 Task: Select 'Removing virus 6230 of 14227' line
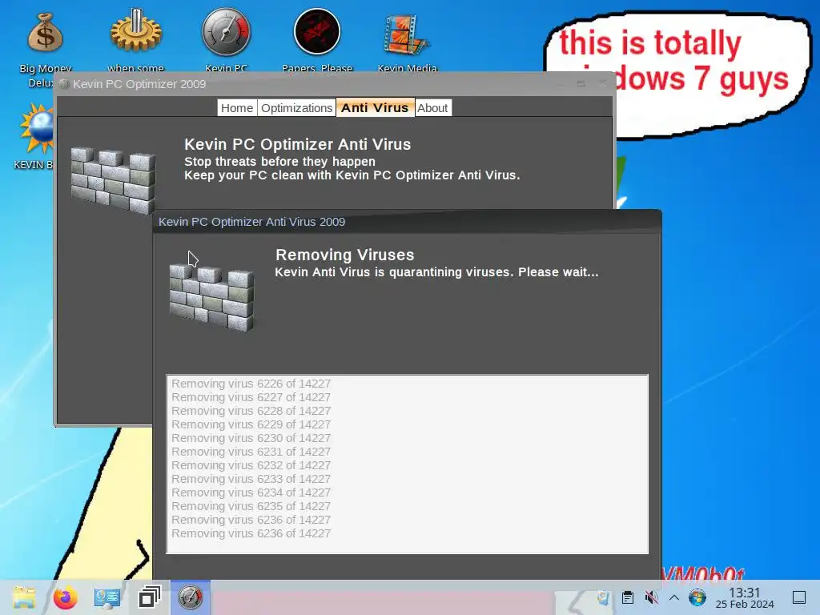[251, 438]
